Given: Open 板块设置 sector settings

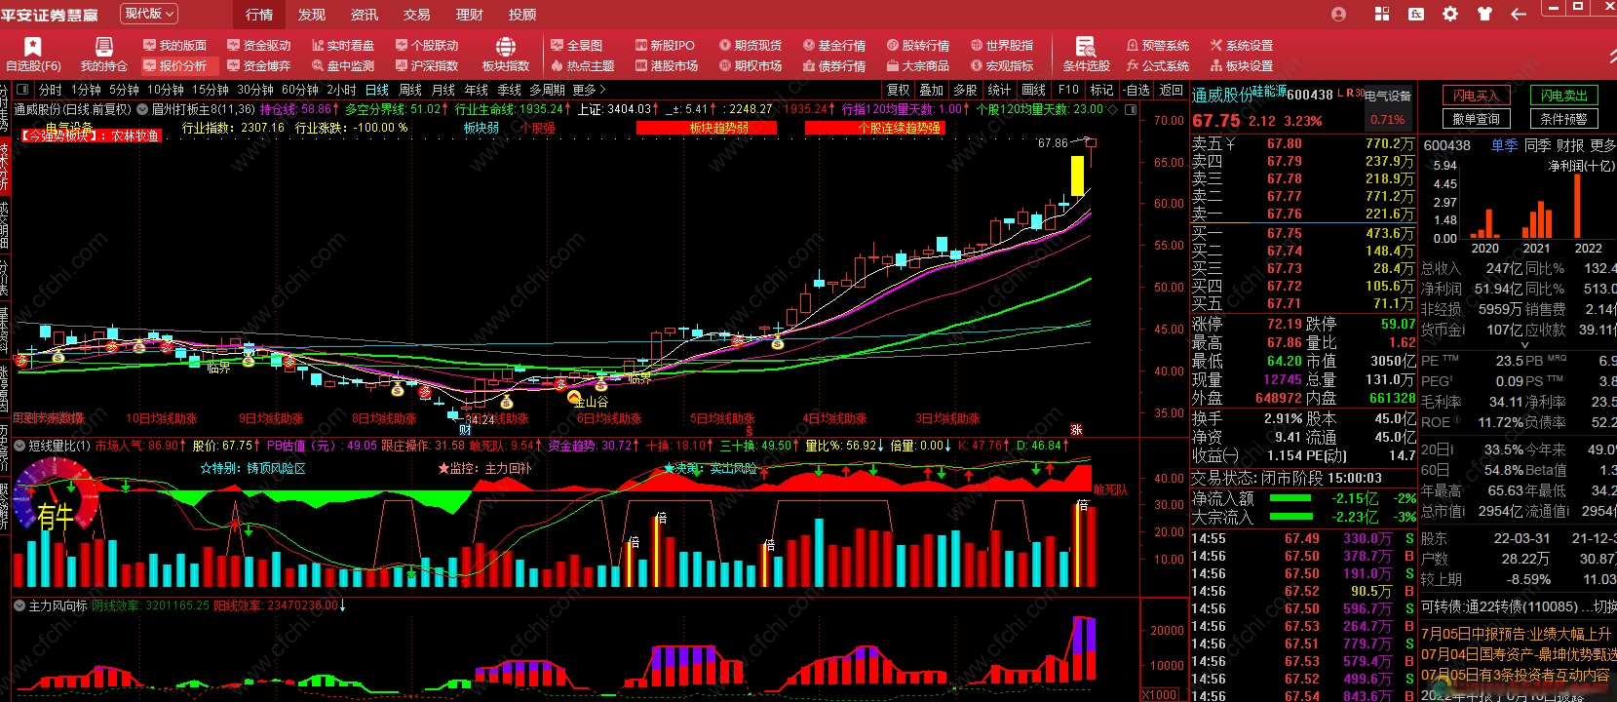Looking at the screenshot, I should [x=1241, y=66].
